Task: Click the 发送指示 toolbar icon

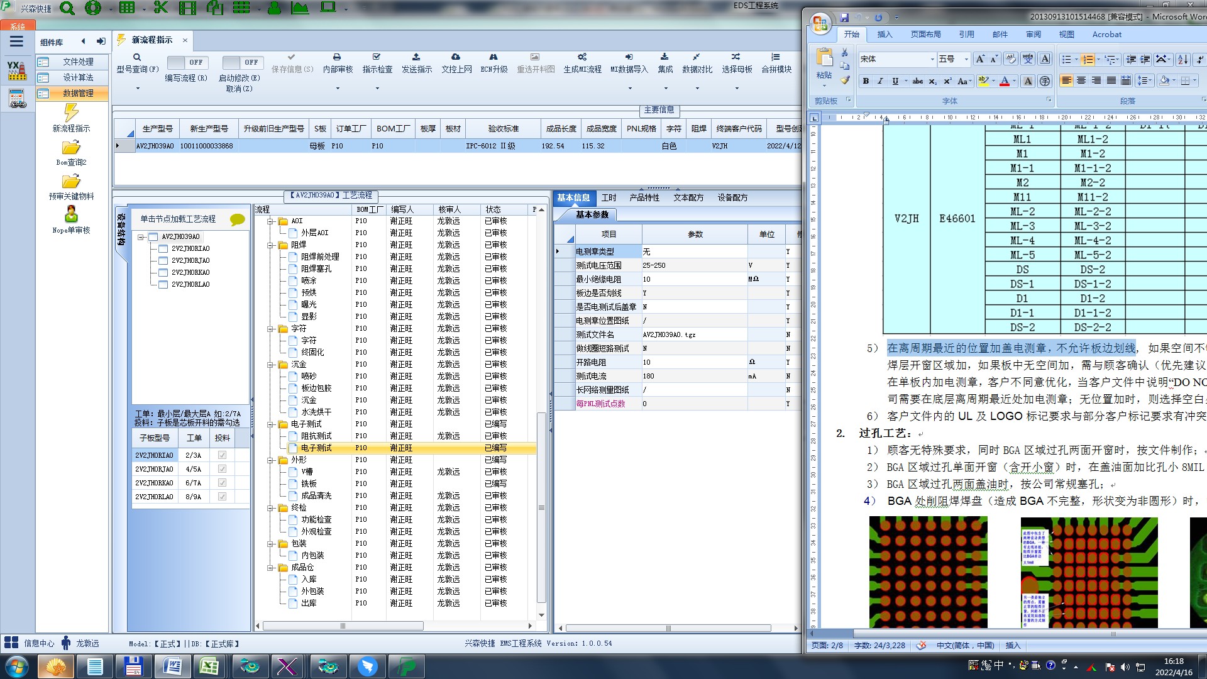Action: tap(416, 57)
